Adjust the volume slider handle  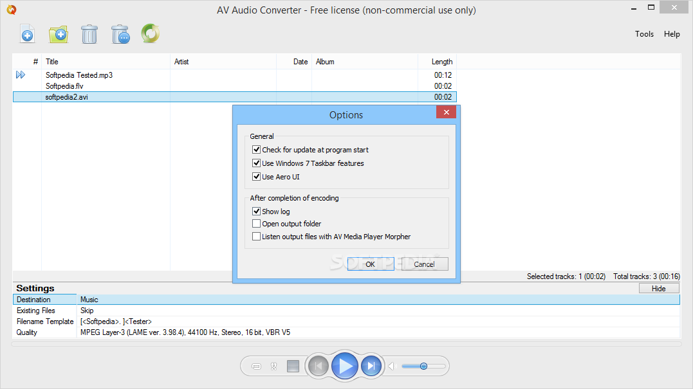pyautogui.click(x=423, y=366)
